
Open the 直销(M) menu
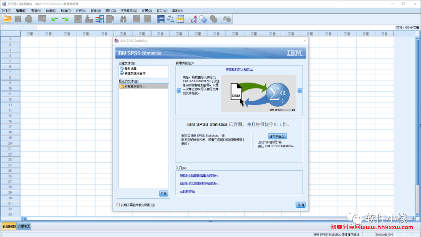pyautogui.click(x=96, y=11)
